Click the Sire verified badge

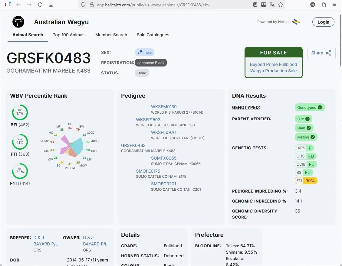(303, 119)
